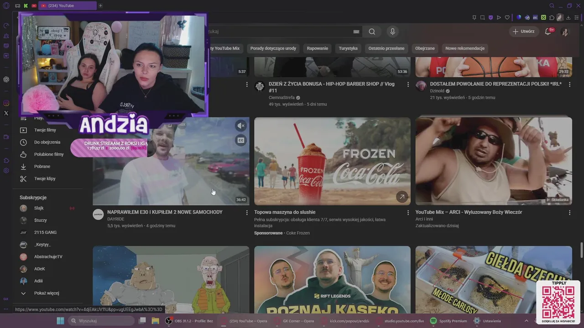Click the YouTube page vertical scrollbar thumb
This screenshot has width=584, height=328.
click(581, 250)
